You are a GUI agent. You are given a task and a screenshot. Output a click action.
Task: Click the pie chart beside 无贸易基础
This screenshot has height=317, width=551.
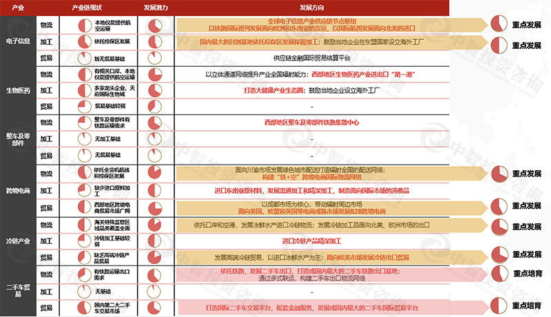click(84, 155)
